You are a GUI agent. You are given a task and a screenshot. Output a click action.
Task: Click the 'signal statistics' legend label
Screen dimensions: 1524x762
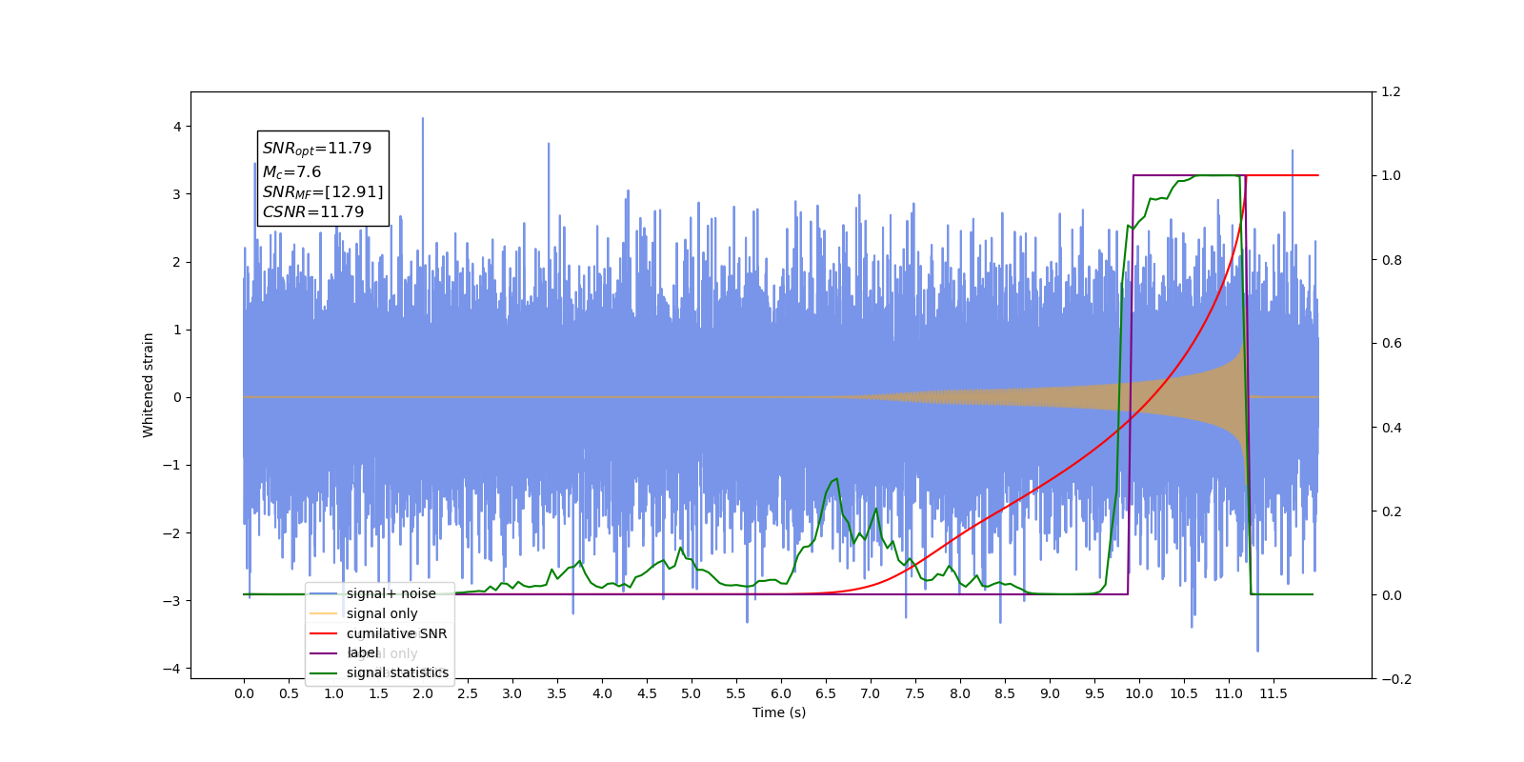[x=397, y=672]
